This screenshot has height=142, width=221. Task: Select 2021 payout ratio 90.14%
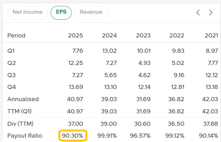pyautogui.click(x=208, y=136)
